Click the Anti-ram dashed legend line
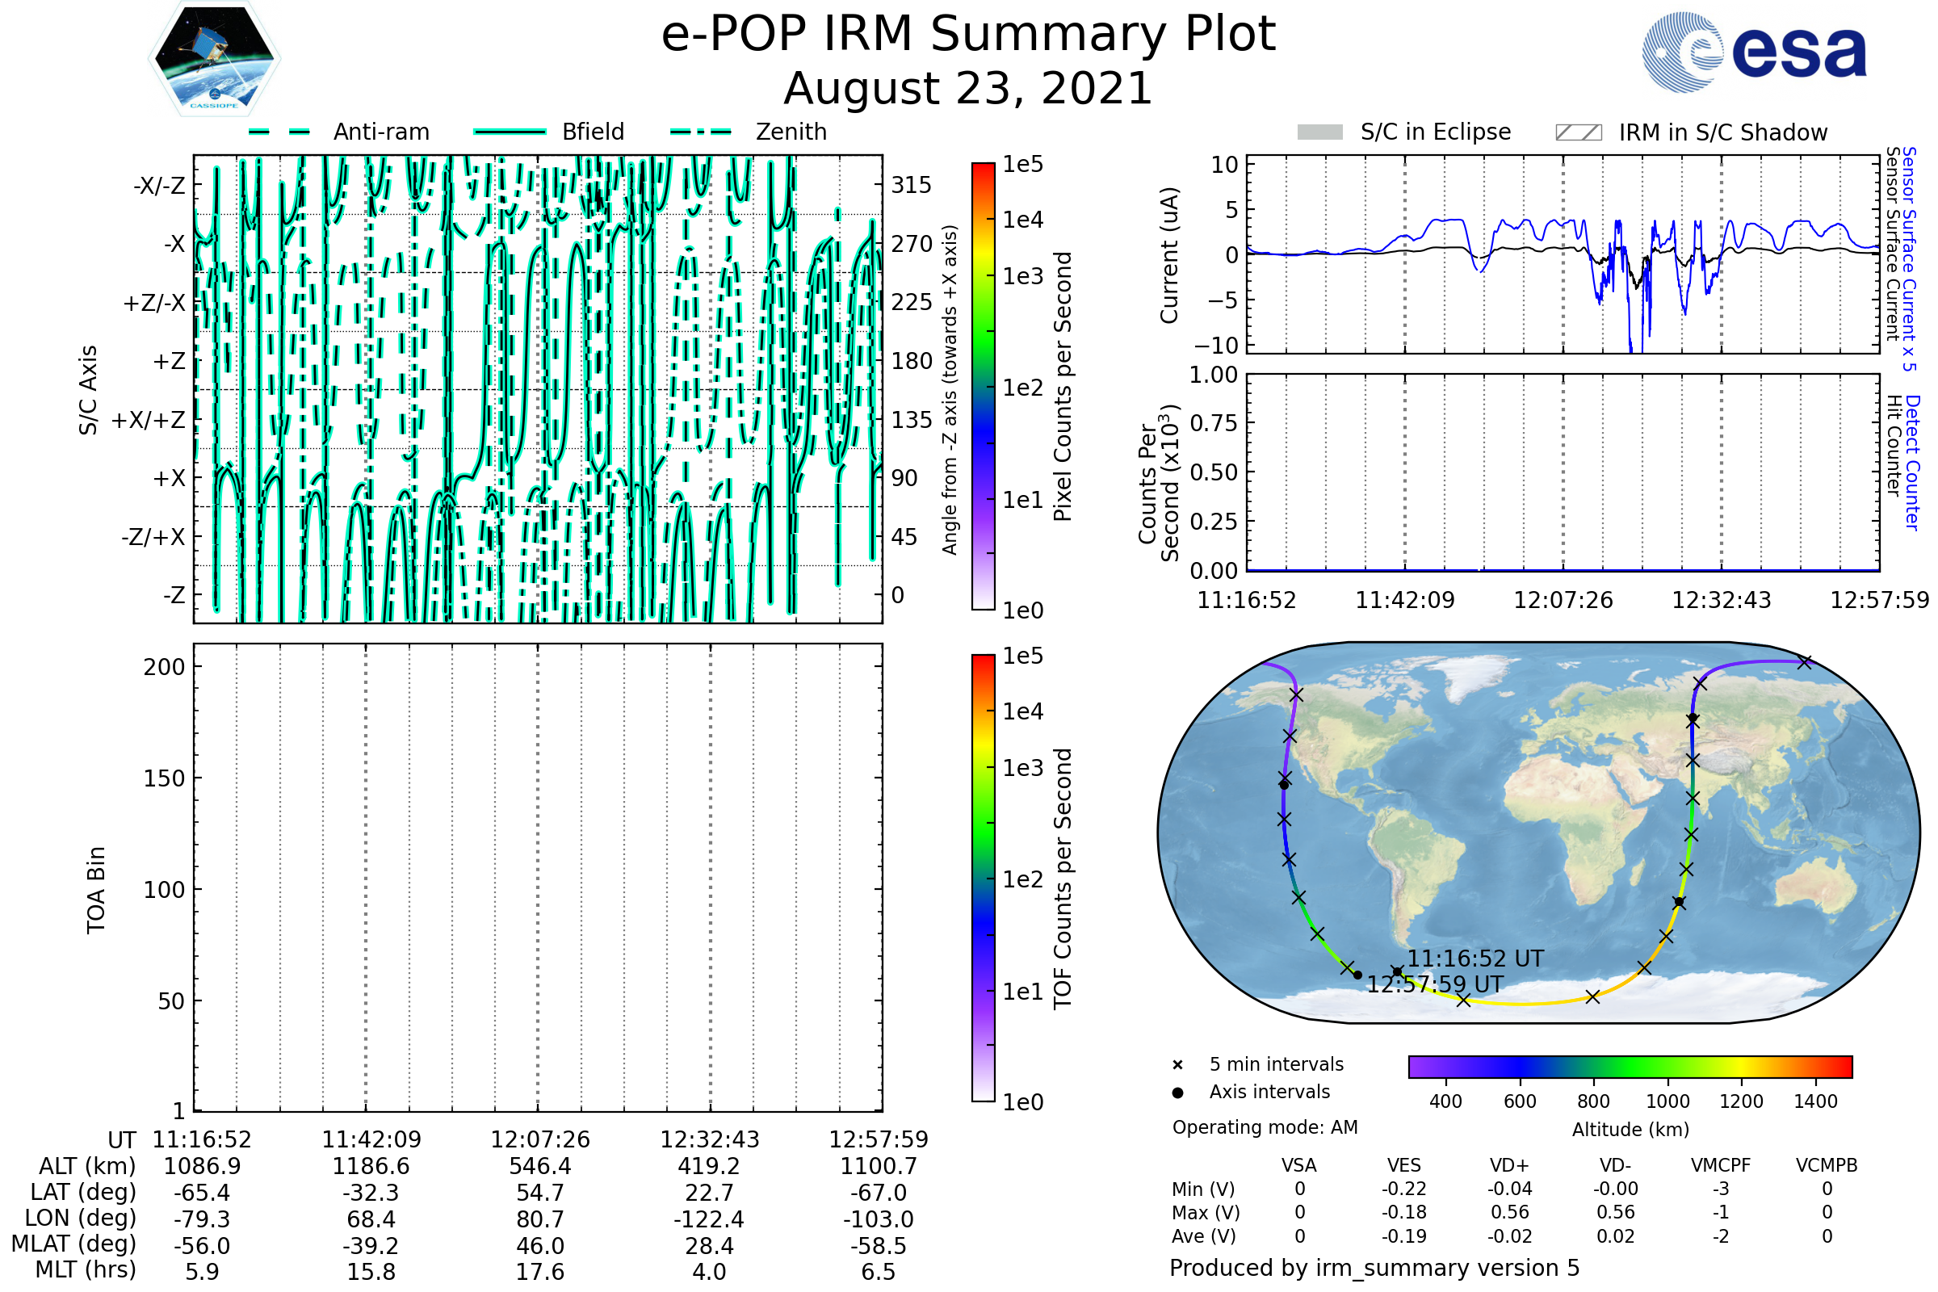Screen dimensions: 1938x1292 coord(279,132)
